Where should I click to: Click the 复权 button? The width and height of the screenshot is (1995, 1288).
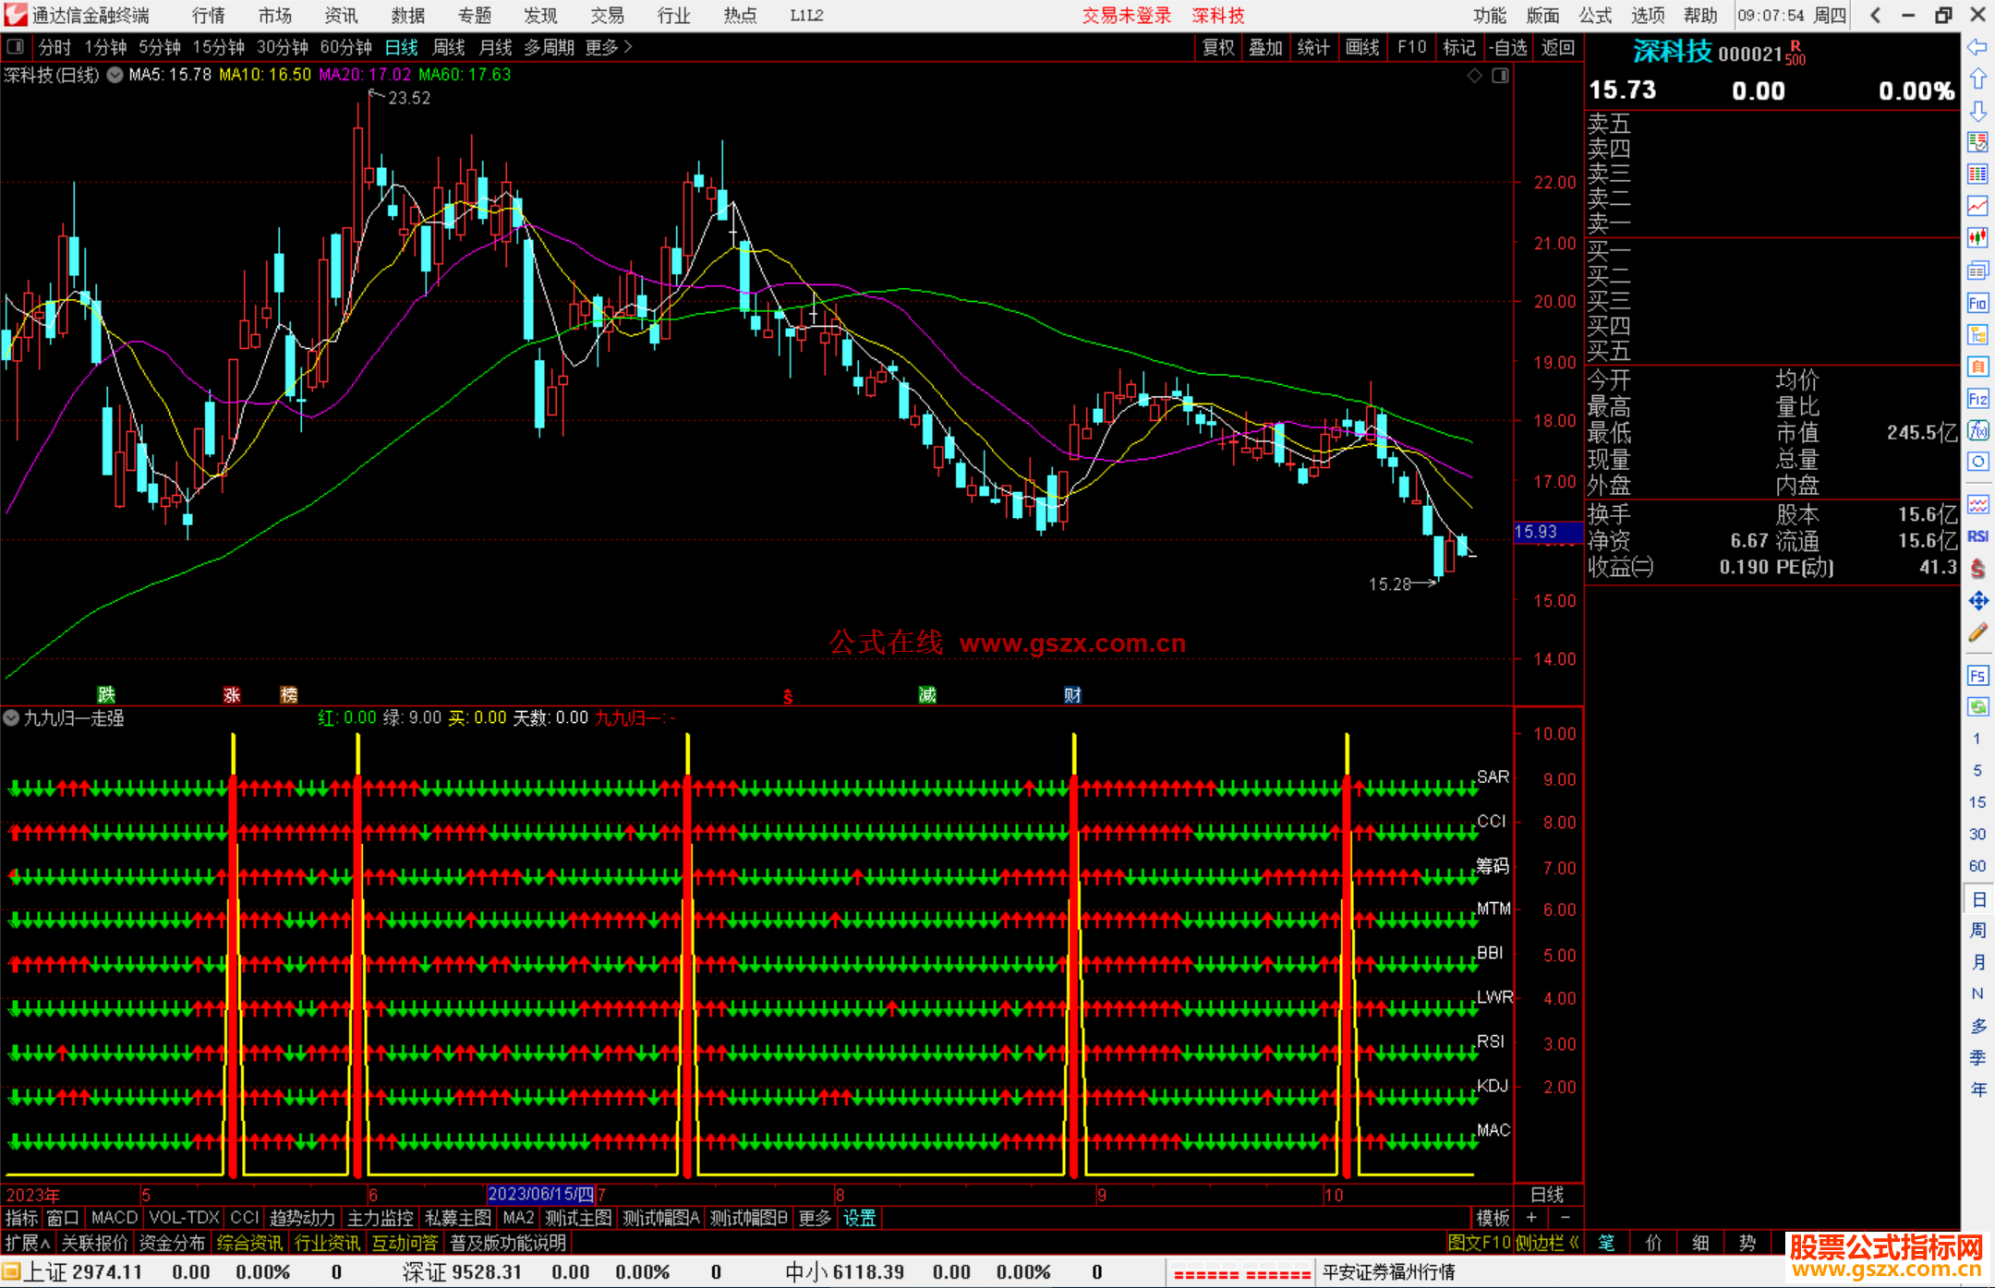[x=1218, y=47]
